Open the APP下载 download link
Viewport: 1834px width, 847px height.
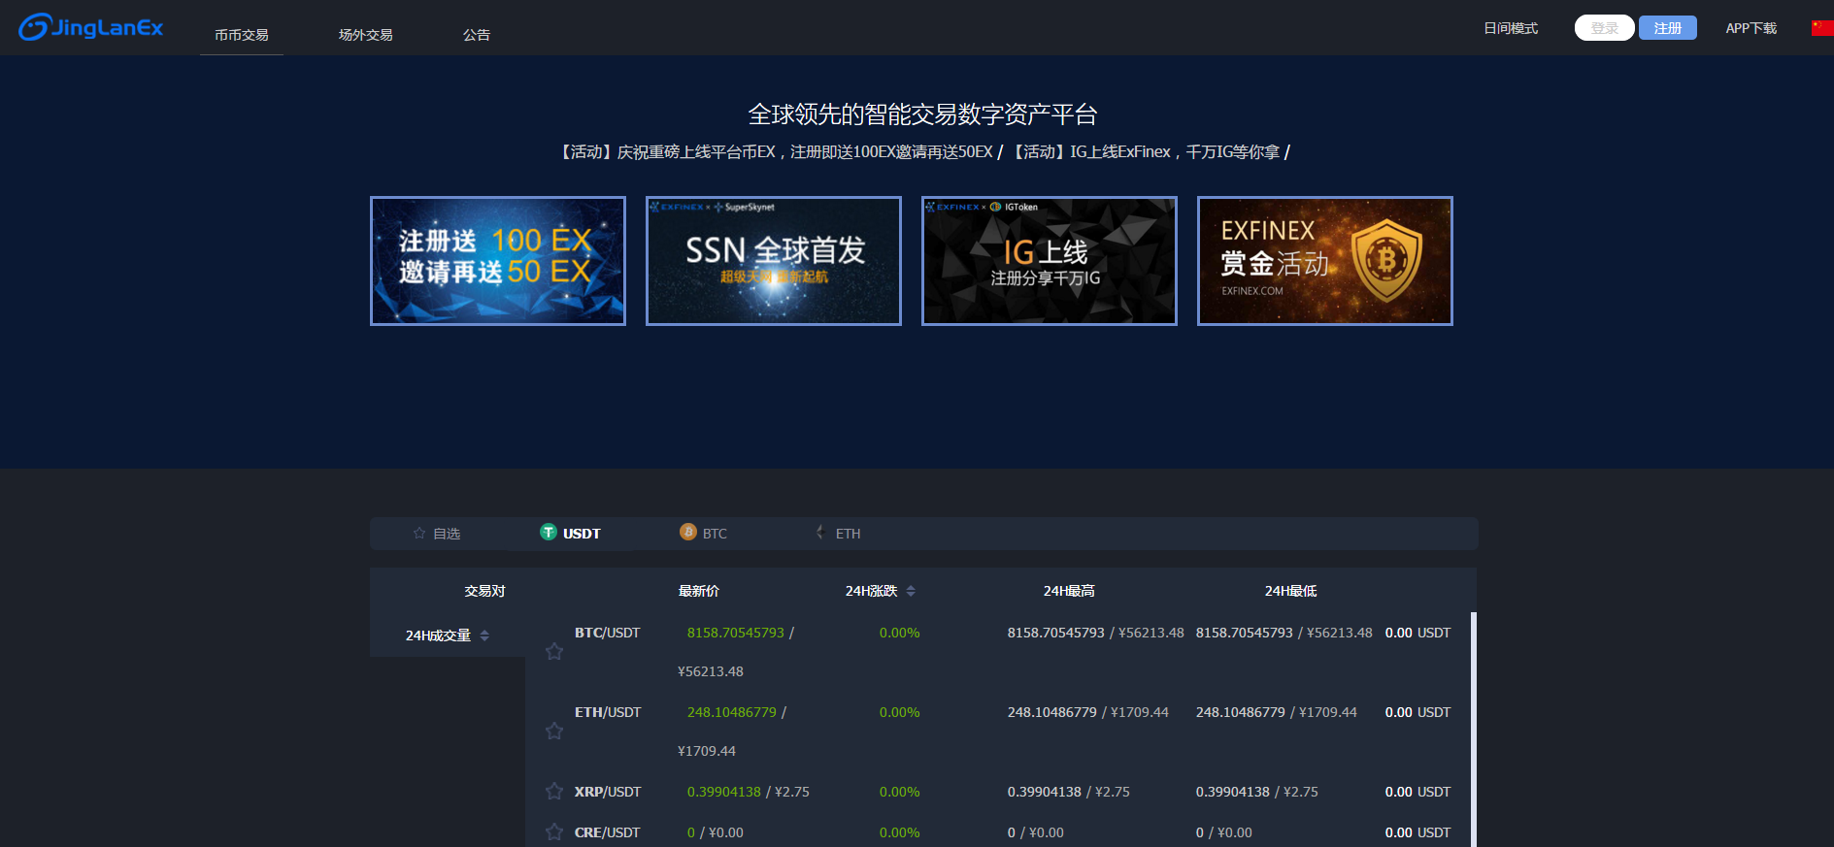point(1751,28)
